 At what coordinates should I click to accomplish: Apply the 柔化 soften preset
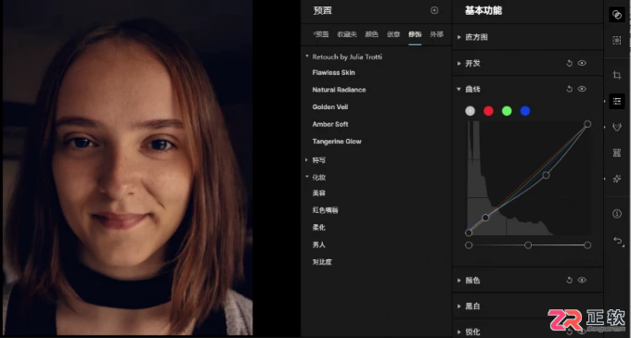click(x=318, y=227)
